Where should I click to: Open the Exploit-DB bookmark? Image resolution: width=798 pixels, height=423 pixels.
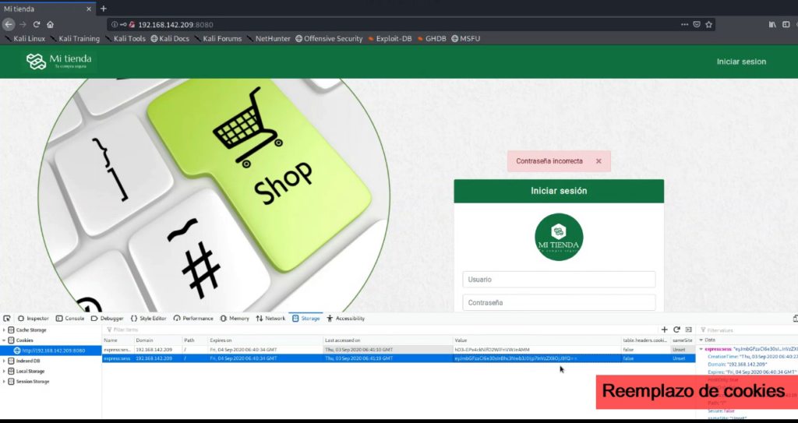click(390, 39)
